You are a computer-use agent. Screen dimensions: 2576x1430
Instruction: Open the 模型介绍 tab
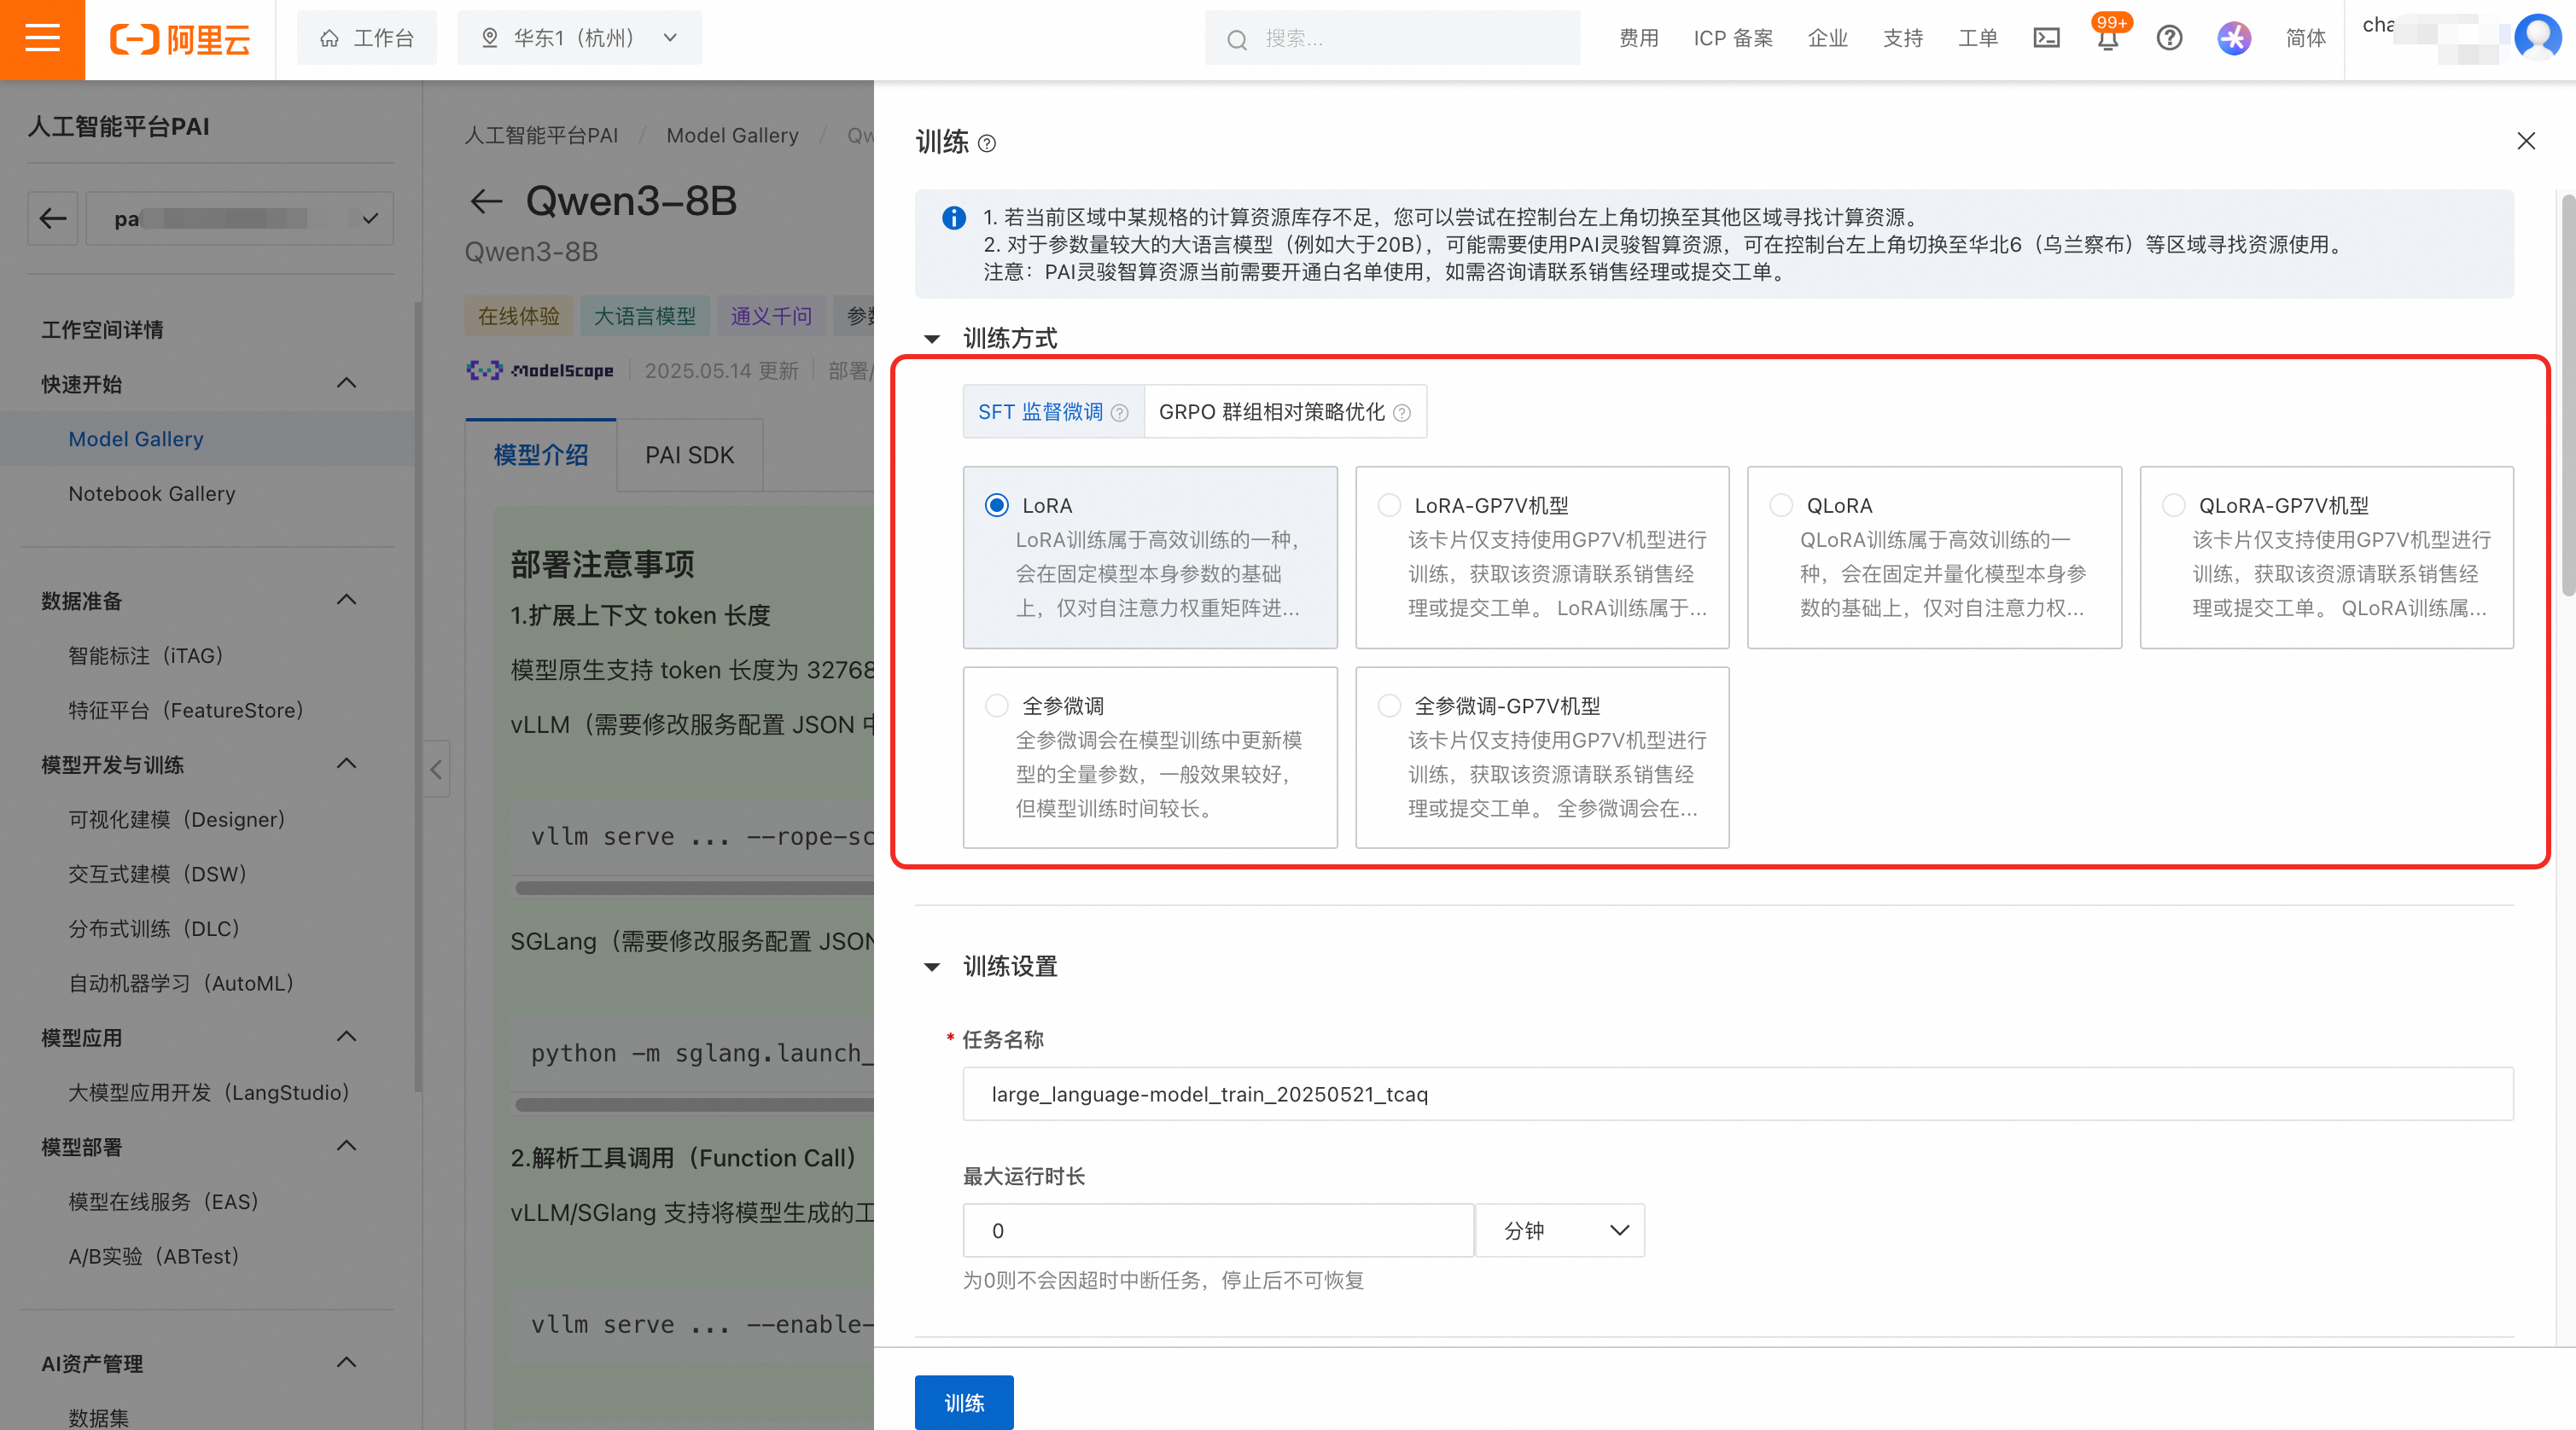click(x=541, y=456)
